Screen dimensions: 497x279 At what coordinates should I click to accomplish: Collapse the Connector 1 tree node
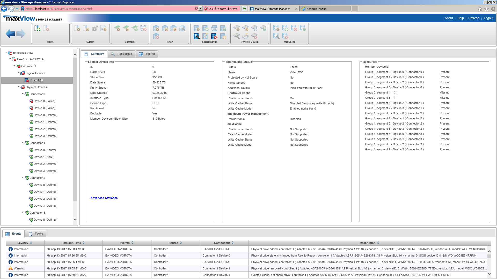[x=23, y=142]
